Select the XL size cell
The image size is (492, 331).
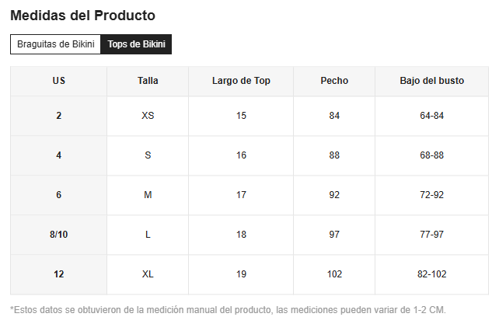(148, 274)
